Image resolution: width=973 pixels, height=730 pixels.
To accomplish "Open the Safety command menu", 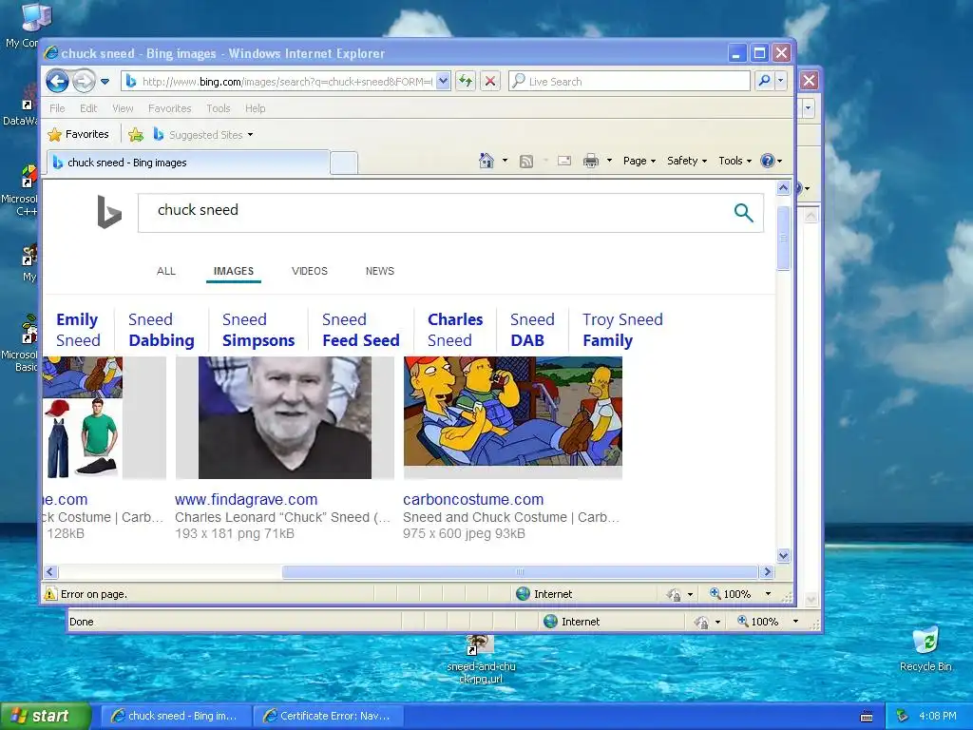I will tap(686, 161).
